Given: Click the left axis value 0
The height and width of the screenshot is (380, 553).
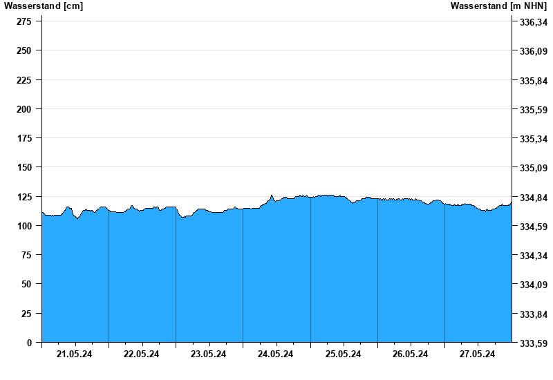Looking at the screenshot, I should coord(29,343).
